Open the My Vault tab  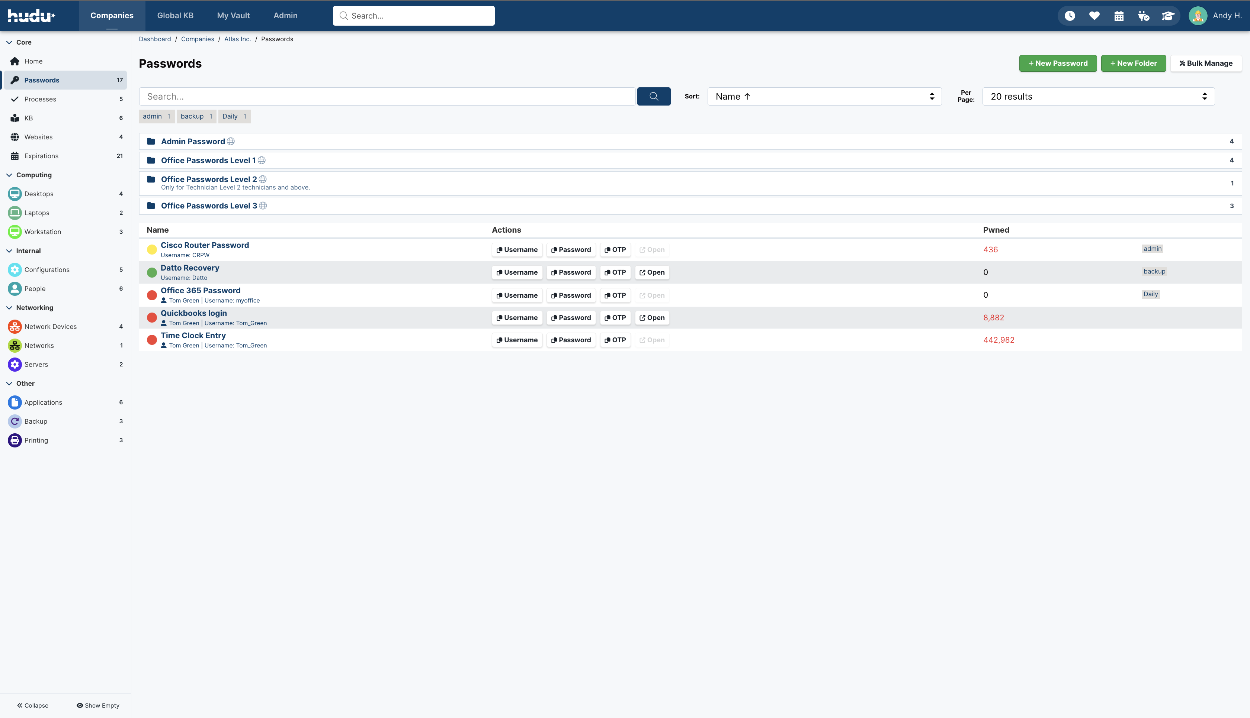click(x=233, y=16)
